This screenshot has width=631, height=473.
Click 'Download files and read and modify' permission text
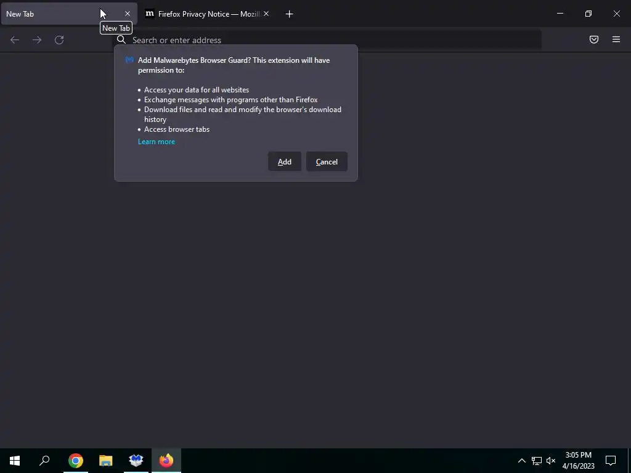(243, 114)
